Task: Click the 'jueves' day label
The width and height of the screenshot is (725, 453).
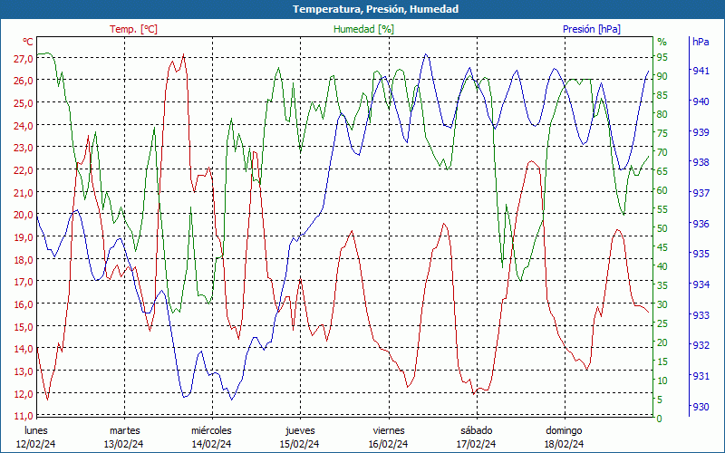Action: click(300, 431)
